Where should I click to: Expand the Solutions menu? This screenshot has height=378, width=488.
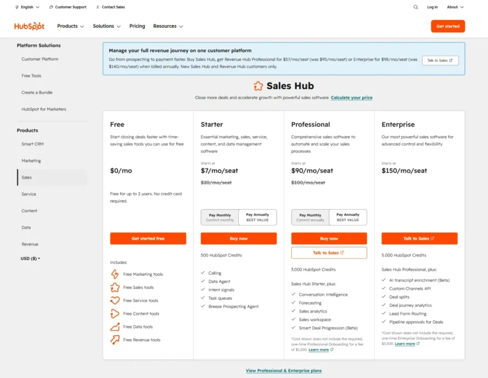tap(106, 26)
